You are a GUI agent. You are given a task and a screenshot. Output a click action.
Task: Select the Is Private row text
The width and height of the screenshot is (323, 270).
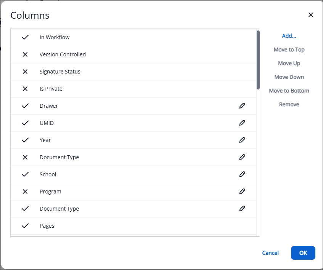pos(51,89)
